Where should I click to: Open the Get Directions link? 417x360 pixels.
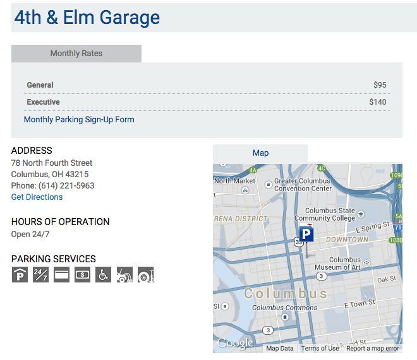[37, 197]
